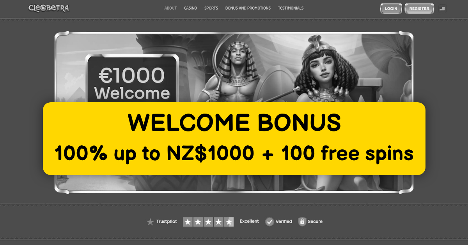Click the Register button
468x245 pixels.
[419, 9]
